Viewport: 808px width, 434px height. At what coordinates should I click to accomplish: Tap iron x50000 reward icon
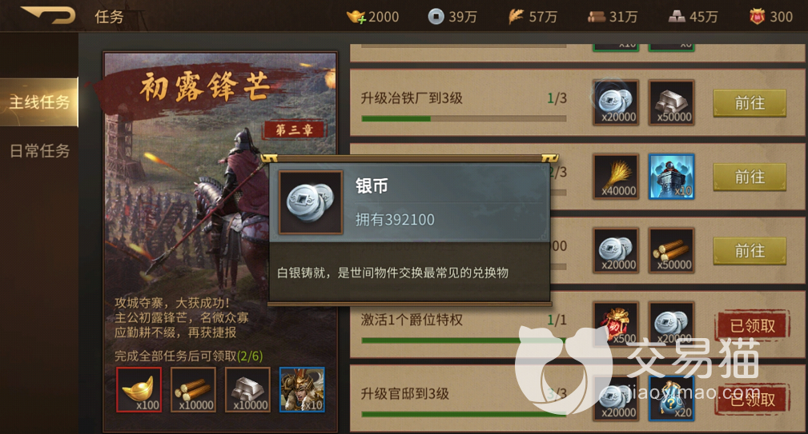[x=671, y=102]
